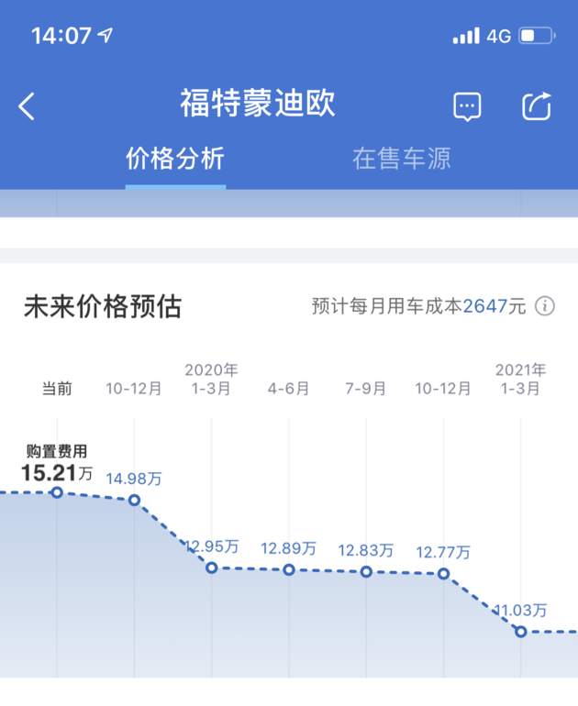The width and height of the screenshot is (578, 706).
Task: Tap the 4-6月 axis label
Action: click(289, 388)
